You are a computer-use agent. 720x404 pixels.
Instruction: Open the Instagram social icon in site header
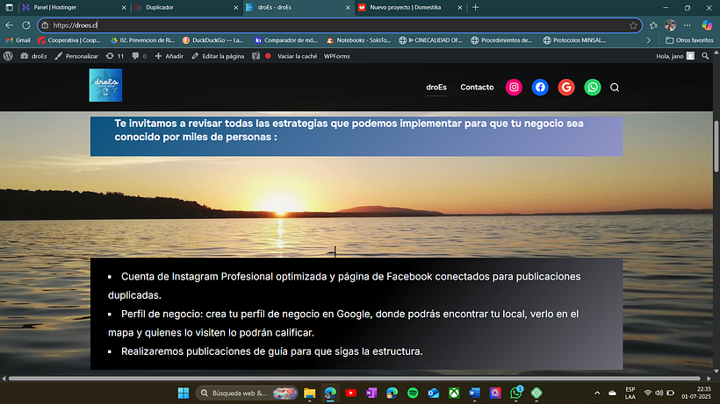(514, 87)
